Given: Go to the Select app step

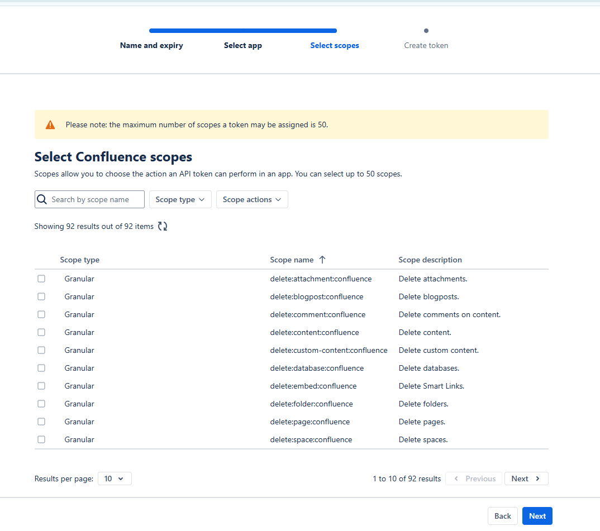Looking at the screenshot, I should pyautogui.click(x=243, y=46).
